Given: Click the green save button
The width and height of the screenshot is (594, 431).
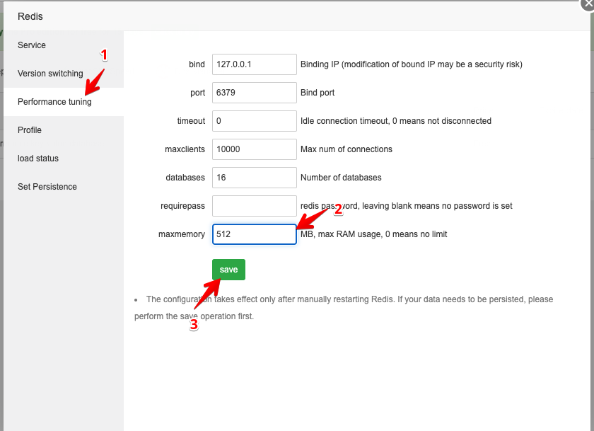Looking at the screenshot, I should [x=228, y=270].
